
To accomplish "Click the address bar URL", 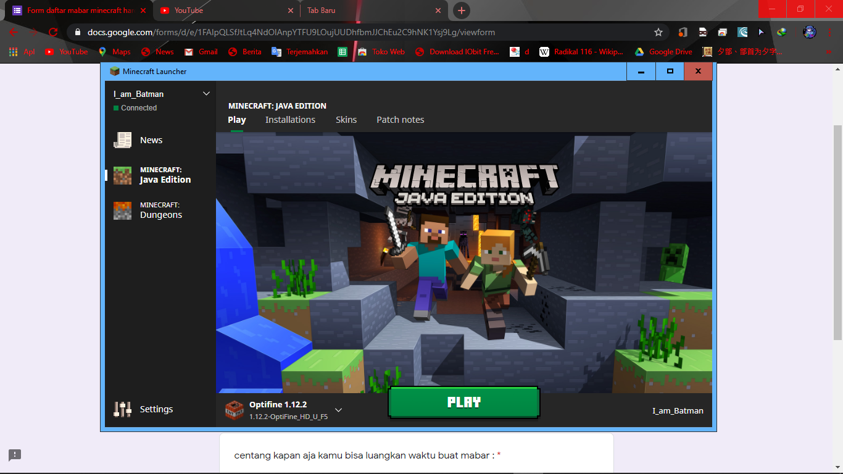I will click(x=291, y=32).
